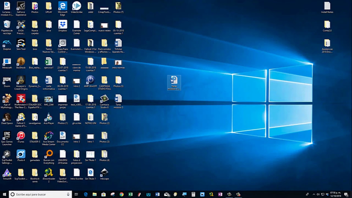
Task: Open OneNote from the taskbar
Action: coord(220,194)
